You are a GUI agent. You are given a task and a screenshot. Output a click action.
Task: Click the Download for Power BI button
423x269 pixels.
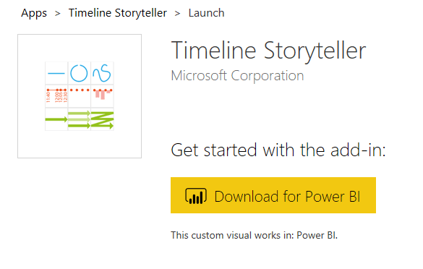(x=273, y=195)
